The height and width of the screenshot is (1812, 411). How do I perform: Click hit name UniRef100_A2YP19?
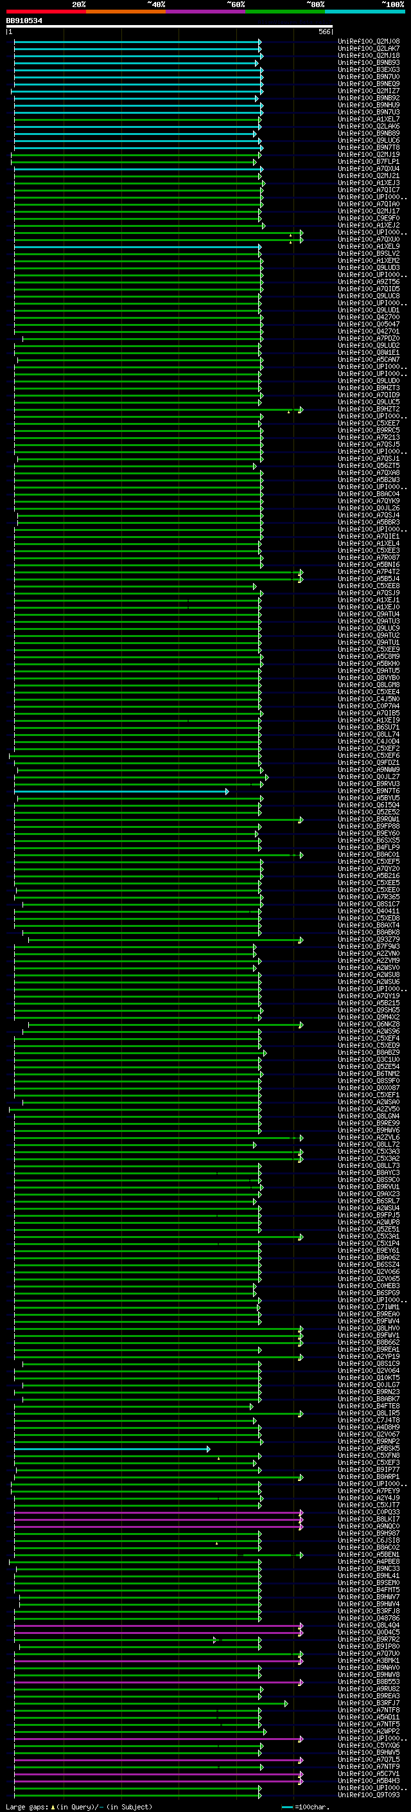point(369,1356)
